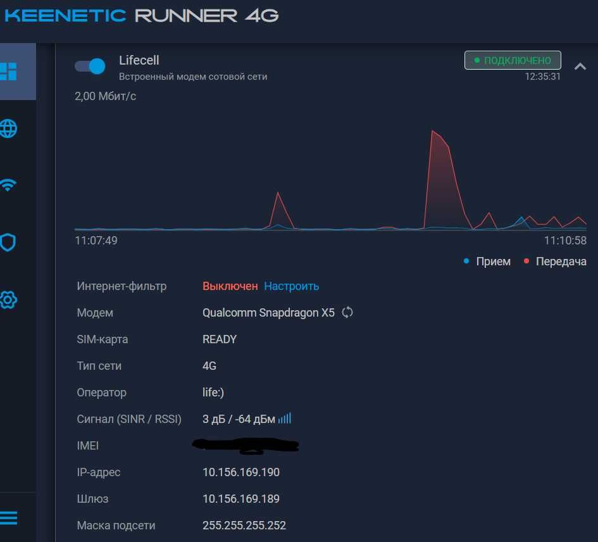Click the Тип сети row label

click(99, 366)
